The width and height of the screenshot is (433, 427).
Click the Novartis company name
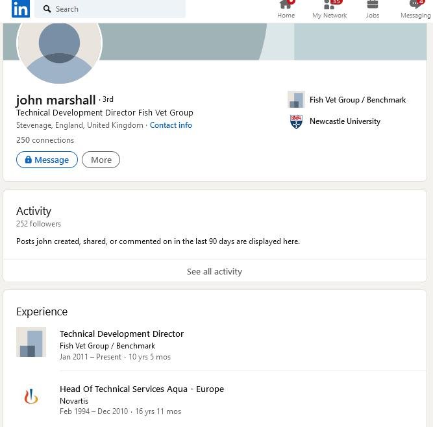tap(74, 401)
